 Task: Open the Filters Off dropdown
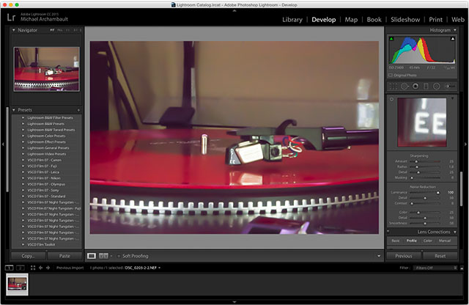coord(431,268)
